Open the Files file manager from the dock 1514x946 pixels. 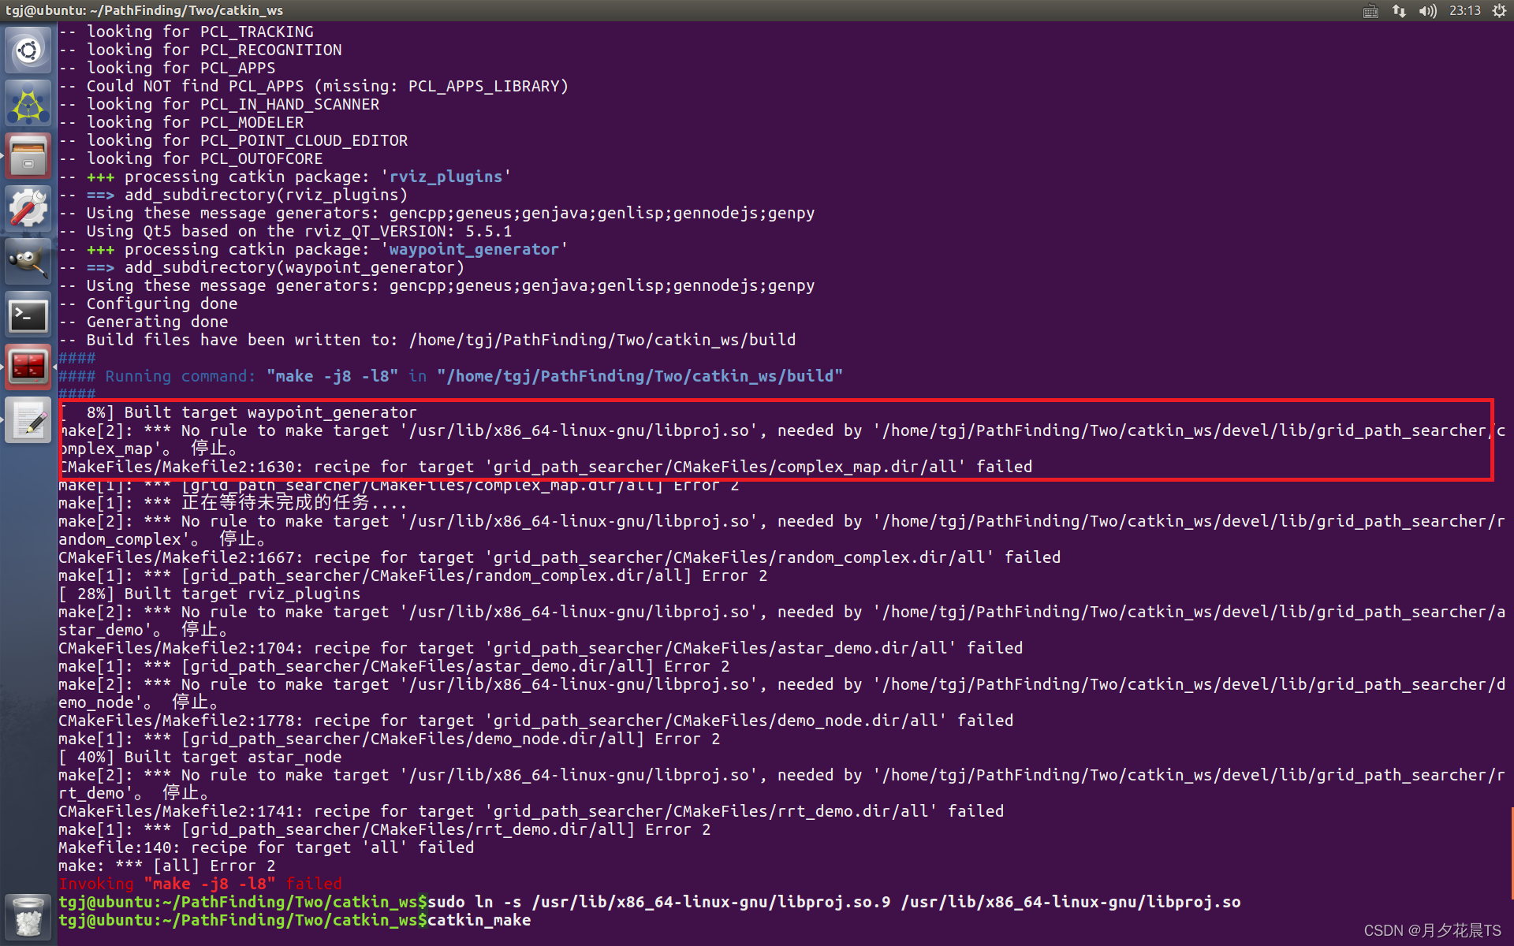tap(28, 156)
